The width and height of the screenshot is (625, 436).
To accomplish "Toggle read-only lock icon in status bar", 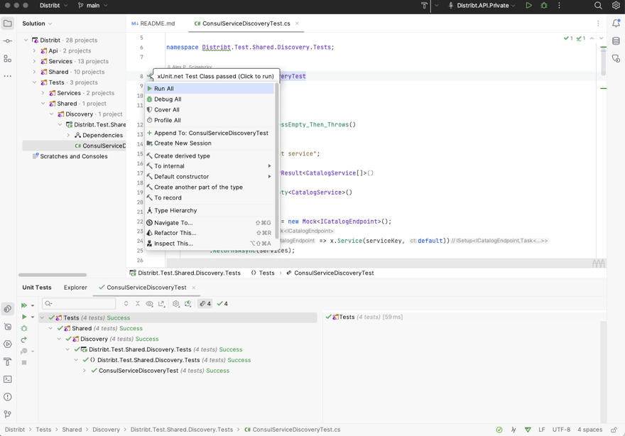I will pos(614,430).
